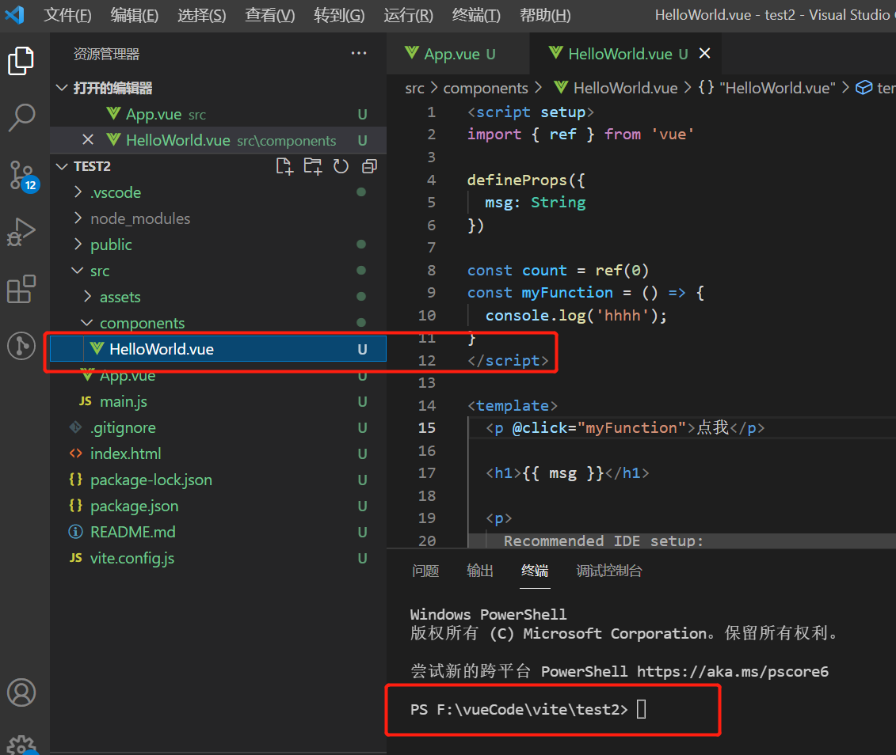Collapse the 打开的编辑器 section

[62, 87]
